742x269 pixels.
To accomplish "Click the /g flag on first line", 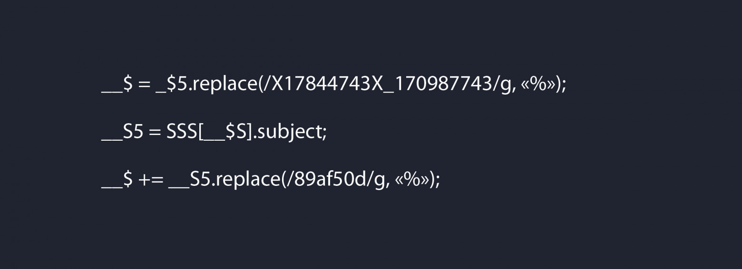I will (x=504, y=85).
